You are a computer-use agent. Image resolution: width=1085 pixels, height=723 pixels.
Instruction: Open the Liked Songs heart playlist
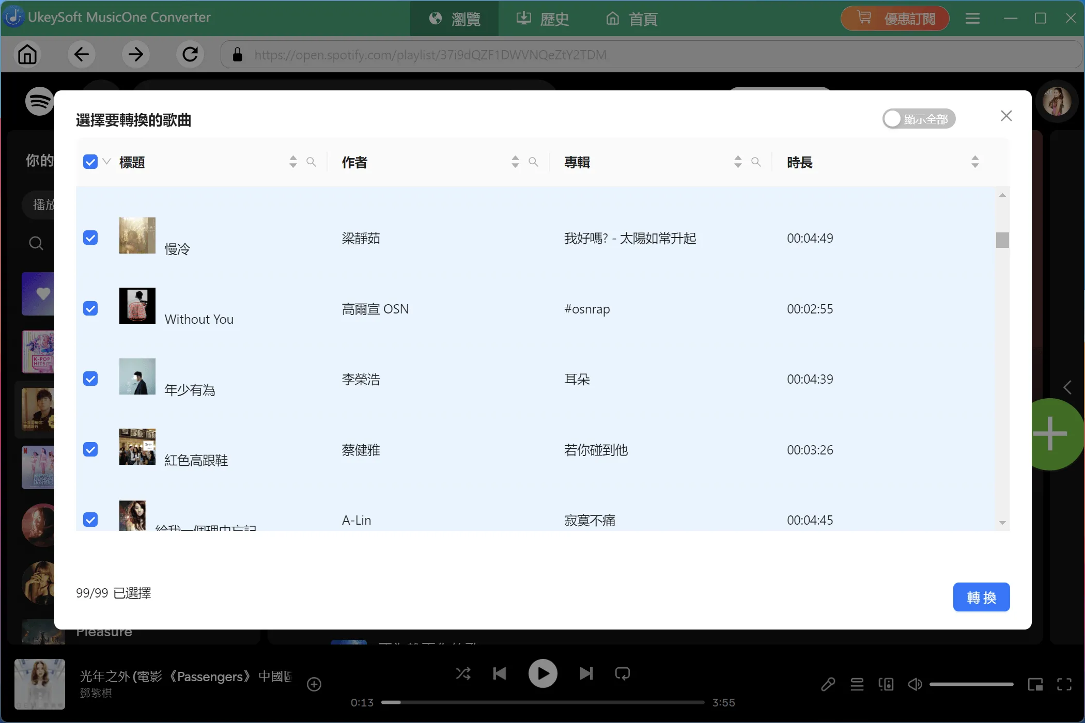click(x=38, y=293)
